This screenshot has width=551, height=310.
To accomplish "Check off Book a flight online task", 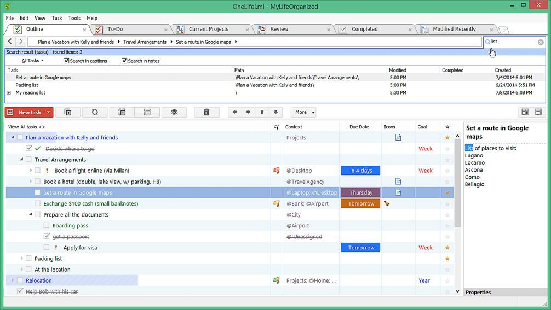I will coord(38,171).
